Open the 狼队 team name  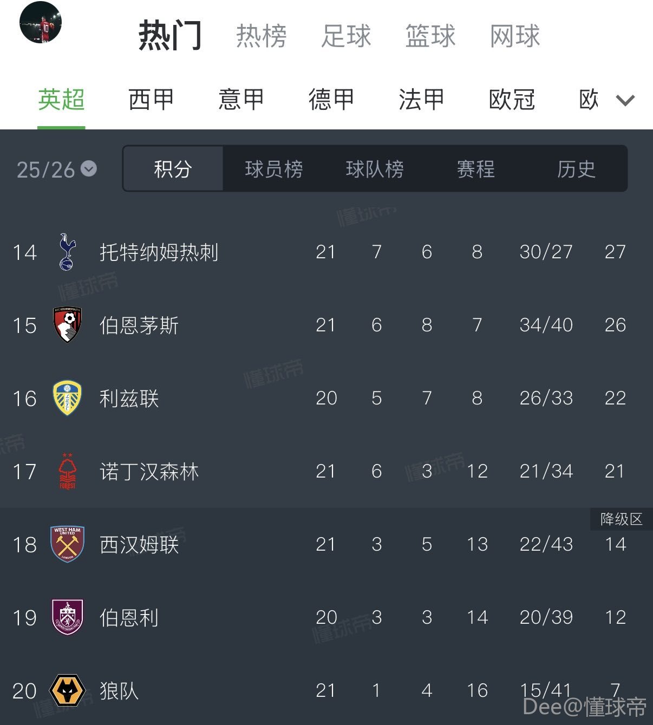pyautogui.click(x=119, y=690)
